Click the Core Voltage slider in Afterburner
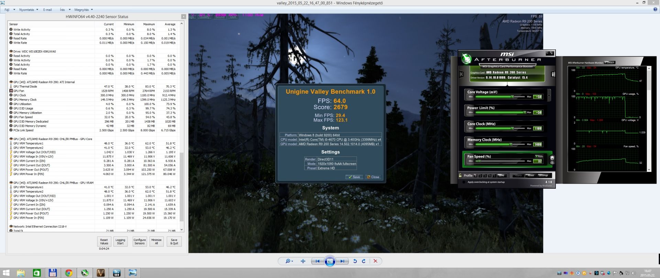The width and height of the screenshot is (660, 278). (x=500, y=97)
